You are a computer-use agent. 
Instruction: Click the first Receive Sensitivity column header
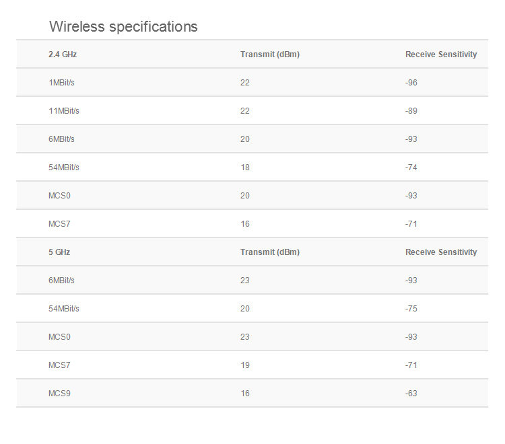[x=441, y=54]
